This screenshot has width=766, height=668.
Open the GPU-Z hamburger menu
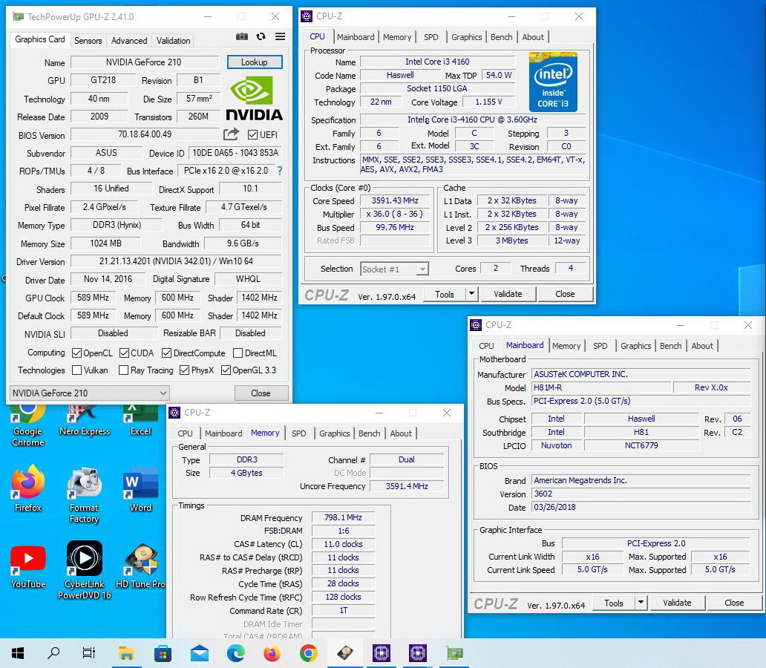pyautogui.click(x=280, y=36)
